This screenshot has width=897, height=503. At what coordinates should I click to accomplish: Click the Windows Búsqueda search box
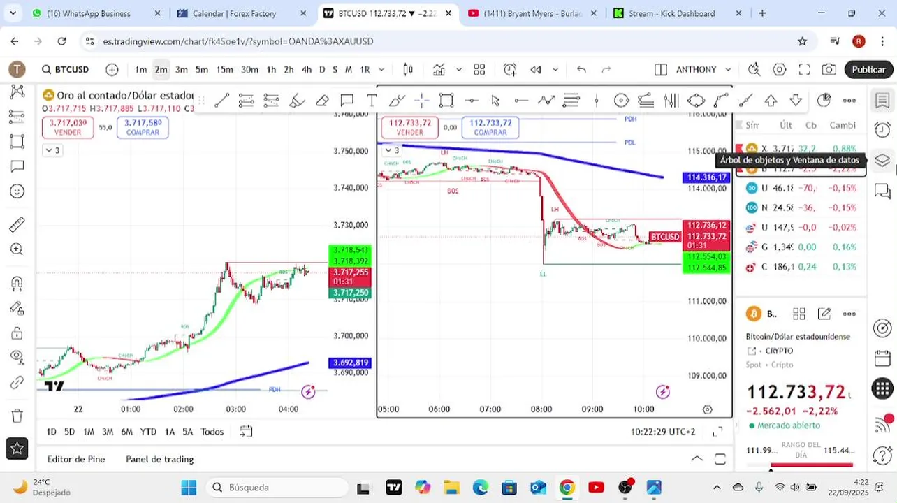point(277,487)
